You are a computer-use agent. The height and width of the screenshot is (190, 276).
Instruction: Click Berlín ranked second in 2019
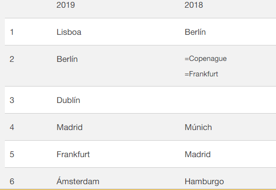(67, 59)
